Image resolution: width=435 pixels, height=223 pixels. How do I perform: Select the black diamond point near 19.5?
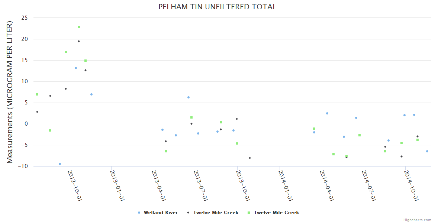point(79,41)
